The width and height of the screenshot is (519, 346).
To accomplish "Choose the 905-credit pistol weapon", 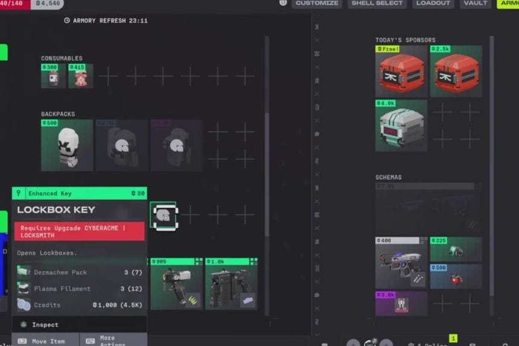I will coord(175,284).
